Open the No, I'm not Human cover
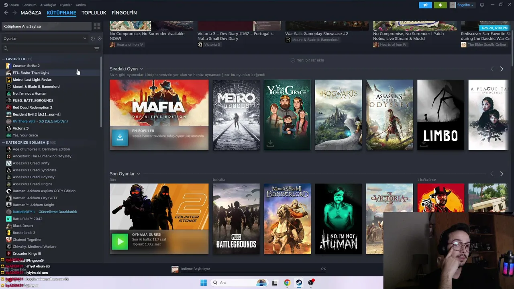The image size is (514, 289). (338, 219)
